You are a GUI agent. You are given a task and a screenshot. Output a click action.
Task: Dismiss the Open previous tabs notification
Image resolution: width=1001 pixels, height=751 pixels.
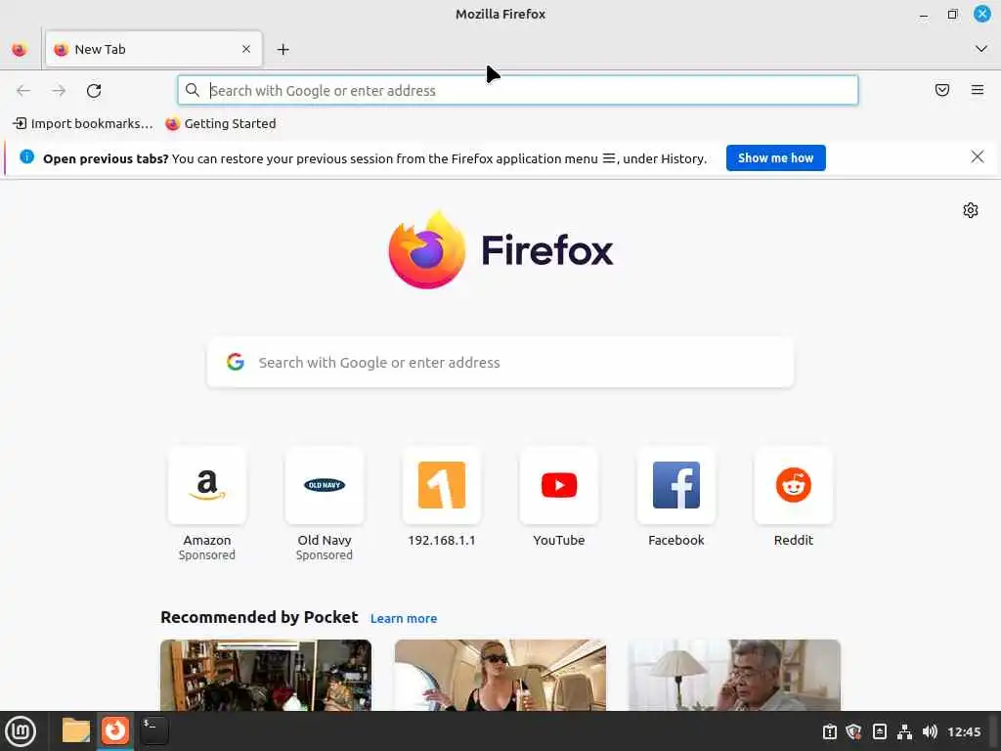click(978, 157)
